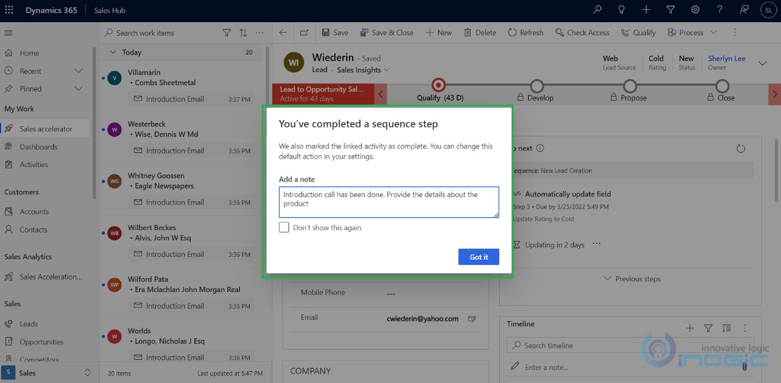Open the SL user account avatar

[769, 10]
